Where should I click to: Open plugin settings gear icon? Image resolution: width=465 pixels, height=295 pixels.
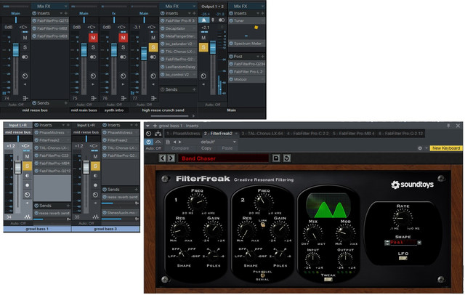click(x=420, y=148)
